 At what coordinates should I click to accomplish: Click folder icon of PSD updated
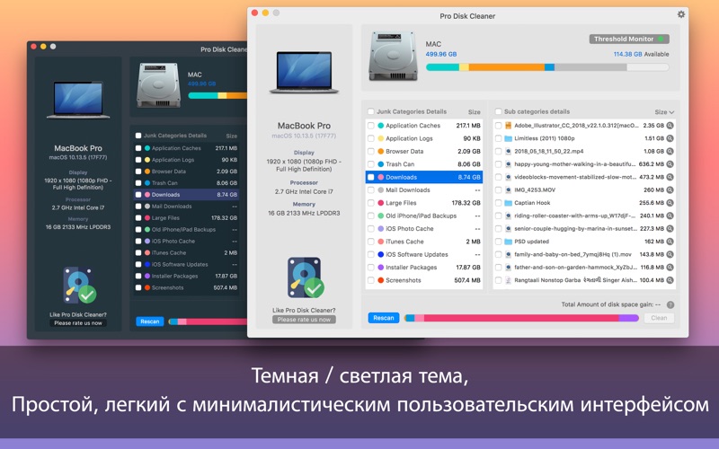pyautogui.click(x=508, y=242)
